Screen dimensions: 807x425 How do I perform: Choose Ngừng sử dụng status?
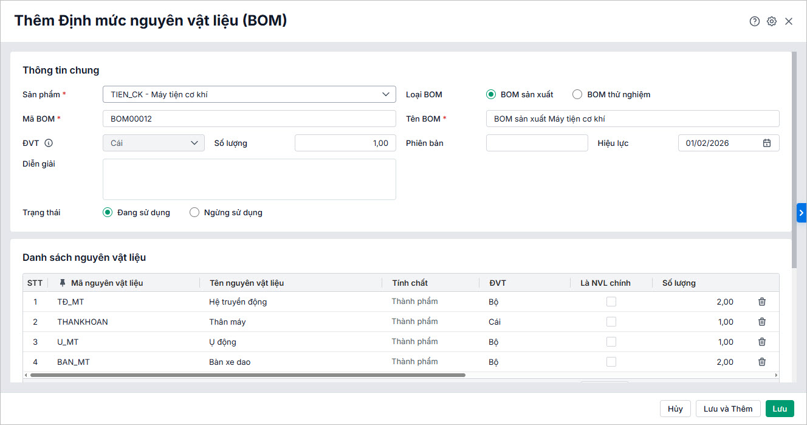pos(195,213)
